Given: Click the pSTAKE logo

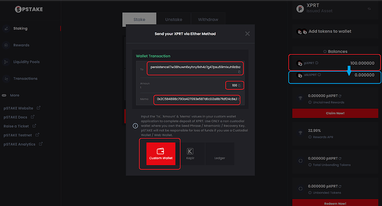Looking at the screenshot, I should (x=29, y=9).
